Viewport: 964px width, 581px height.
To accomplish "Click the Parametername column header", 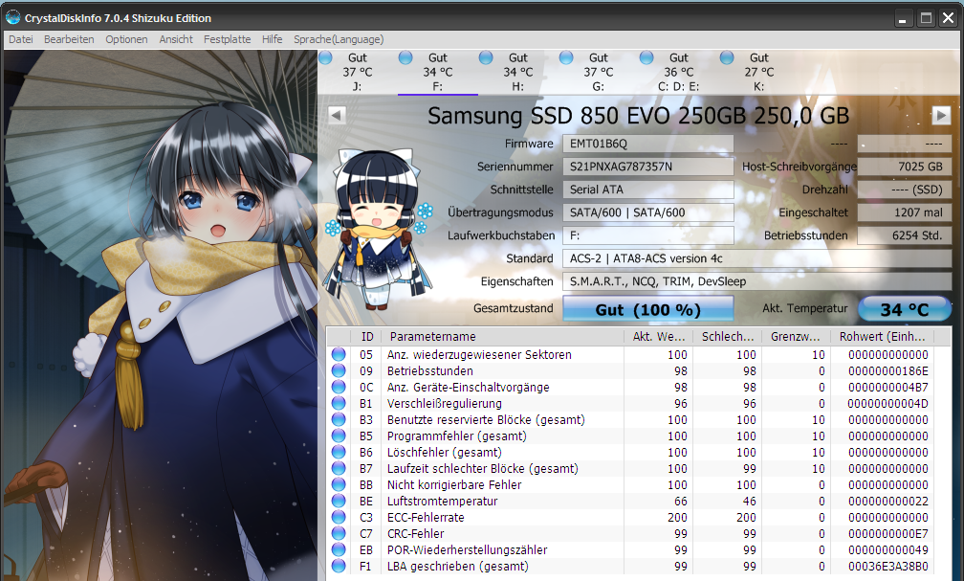I will (503, 337).
